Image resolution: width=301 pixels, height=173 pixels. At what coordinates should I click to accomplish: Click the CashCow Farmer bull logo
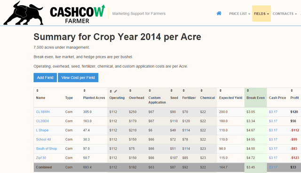(24, 13)
